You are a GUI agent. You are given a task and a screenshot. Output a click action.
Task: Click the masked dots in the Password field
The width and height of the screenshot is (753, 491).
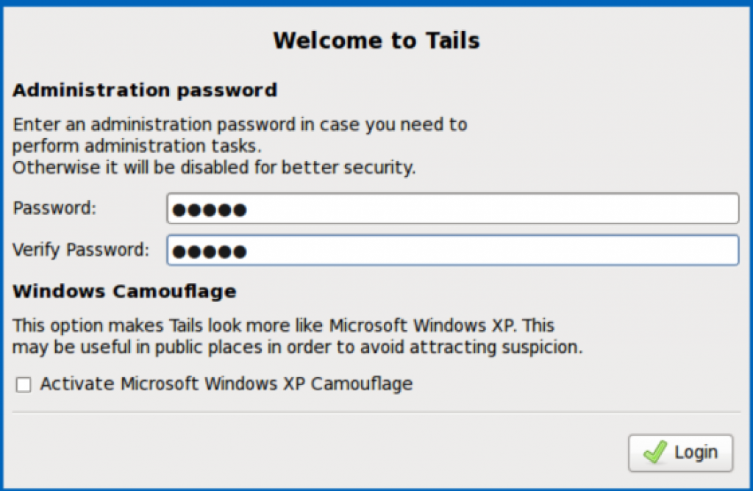click(209, 210)
